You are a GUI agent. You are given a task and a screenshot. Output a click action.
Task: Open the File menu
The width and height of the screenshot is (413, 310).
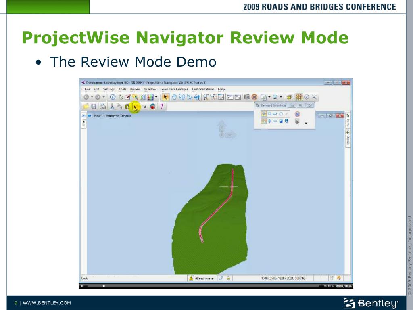88,89
